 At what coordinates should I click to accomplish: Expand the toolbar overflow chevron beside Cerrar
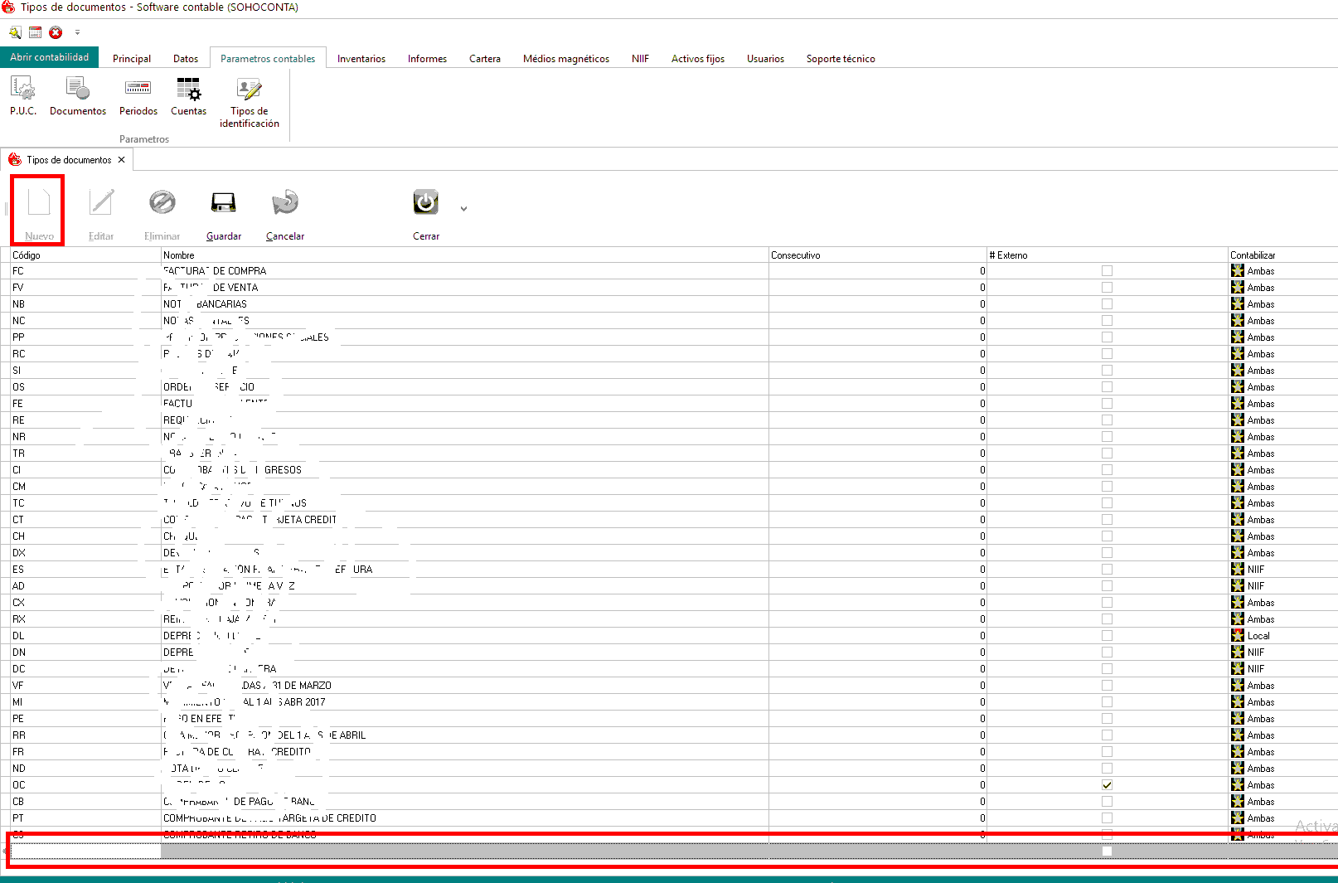pos(463,209)
